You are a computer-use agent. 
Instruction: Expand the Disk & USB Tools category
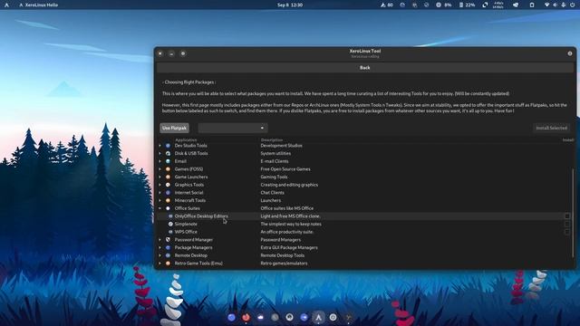pos(160,153)
